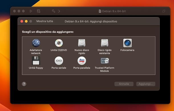The image size is (174, 111).
Task: Click the 'Debian 9.x 64-bit' window title
Action: coord(114,11)
